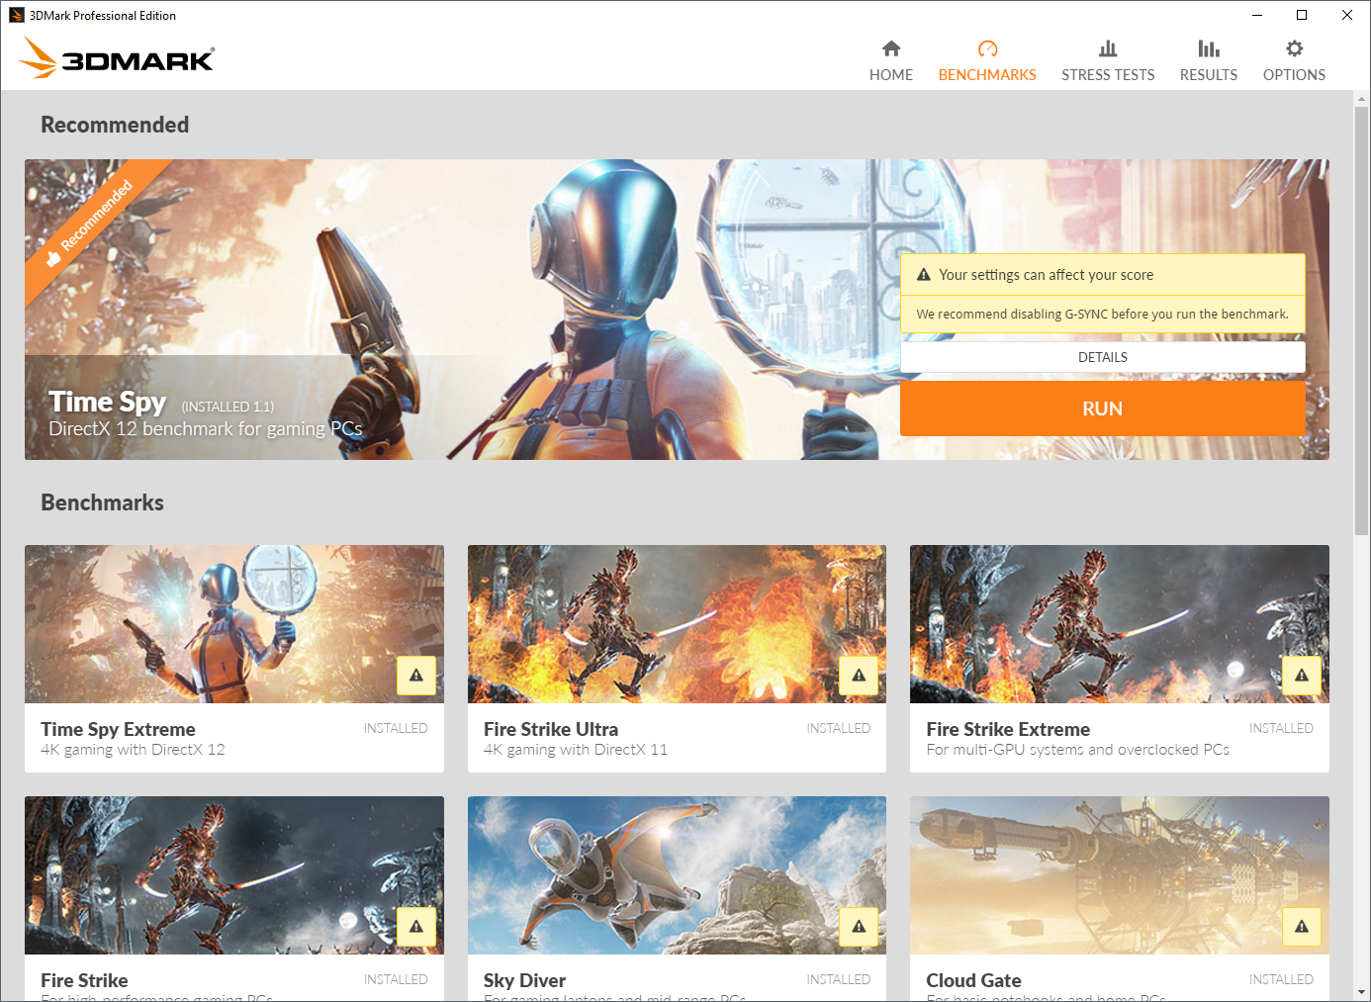1371x1002 pixels.
Task: Click warning icon on Sky Diver card
Action: (859, 927)
